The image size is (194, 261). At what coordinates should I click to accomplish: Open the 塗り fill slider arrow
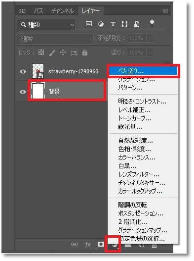[150, 53]
